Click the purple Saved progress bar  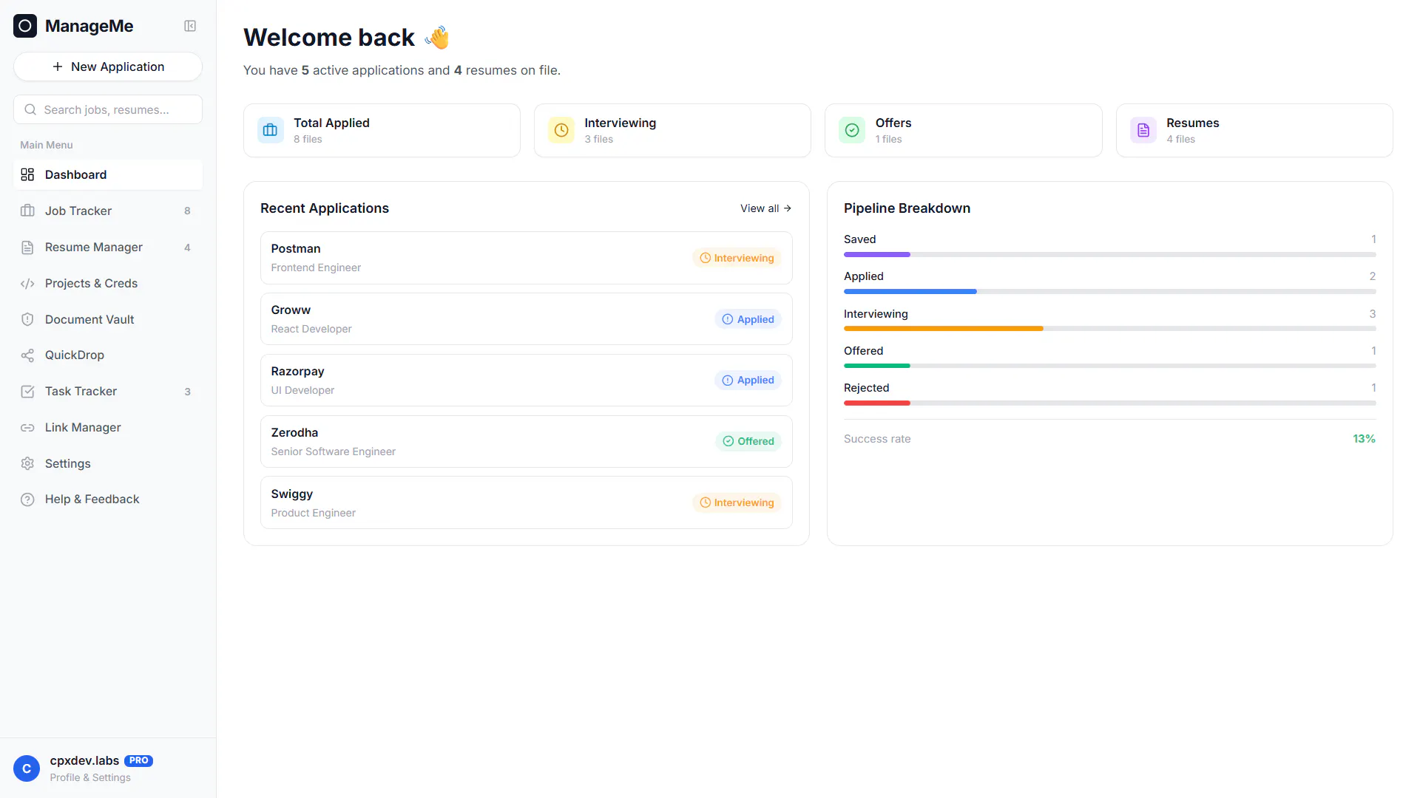pos(877,254)
